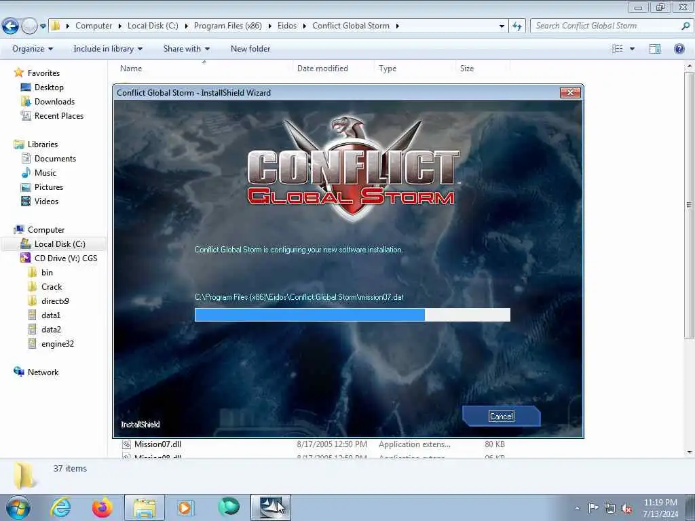This screenshot has height=521, width=695.
Task: Open Explorer Help icon
Action: 679,49
